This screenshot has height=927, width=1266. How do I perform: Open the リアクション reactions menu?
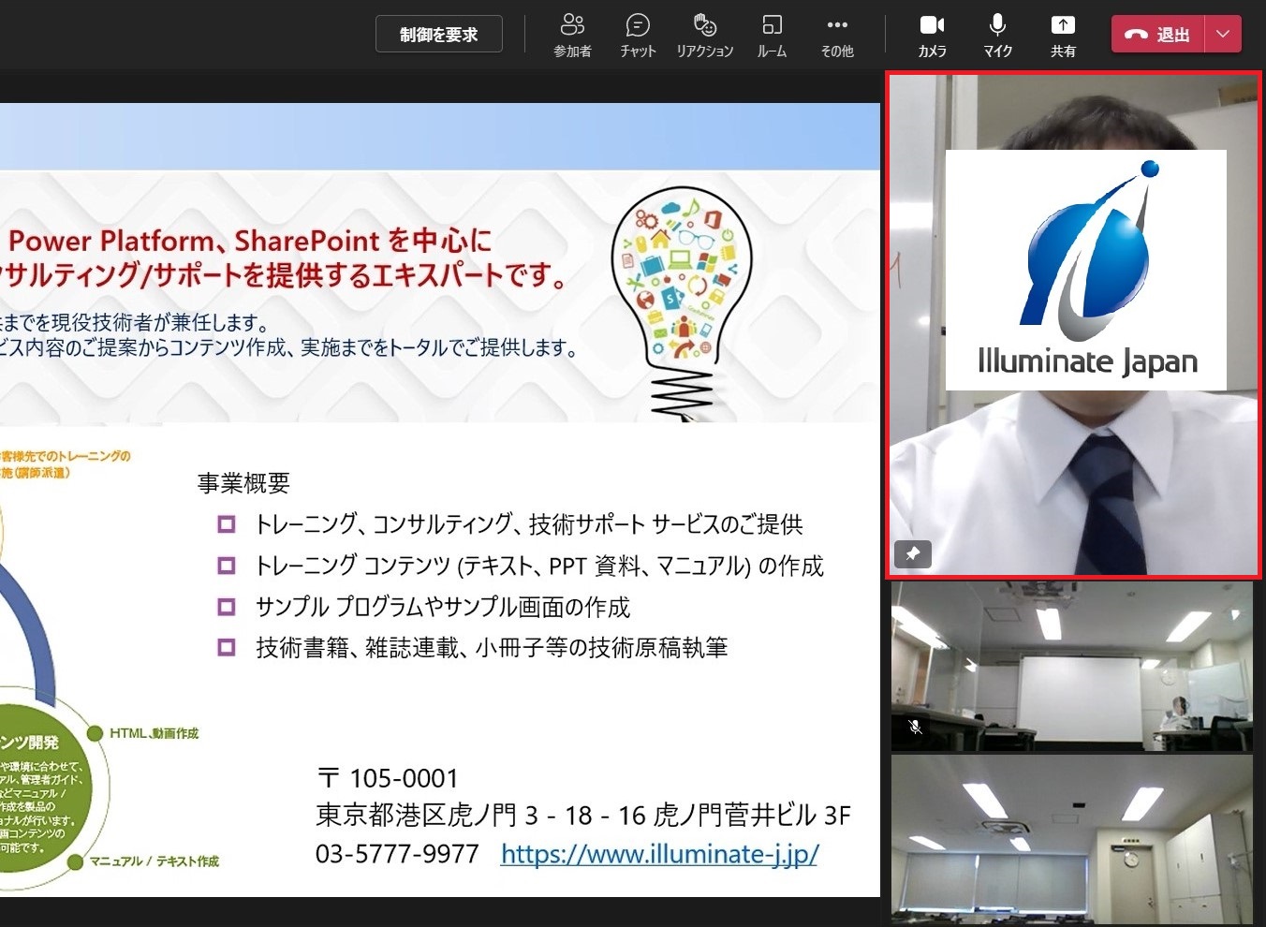point(704,36)
